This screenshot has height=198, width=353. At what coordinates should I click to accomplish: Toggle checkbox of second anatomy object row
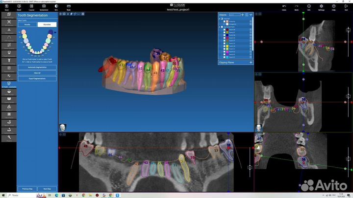[224, 24]
